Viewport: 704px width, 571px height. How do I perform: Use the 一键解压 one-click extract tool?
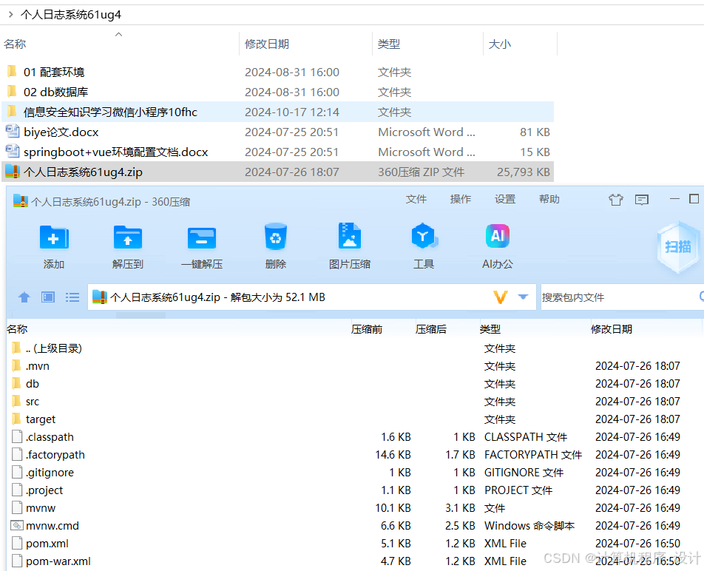(x=201, y=244)
